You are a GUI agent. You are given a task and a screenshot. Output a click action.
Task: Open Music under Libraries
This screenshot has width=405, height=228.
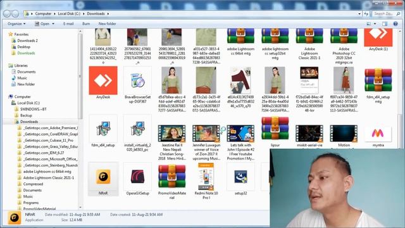click(x=22, y=78)
